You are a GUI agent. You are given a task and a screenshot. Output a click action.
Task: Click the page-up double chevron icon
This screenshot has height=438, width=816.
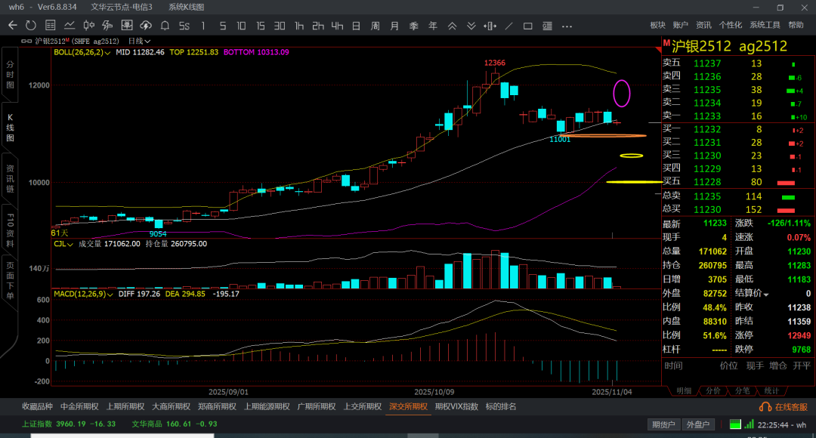click(x=453, y=26)
